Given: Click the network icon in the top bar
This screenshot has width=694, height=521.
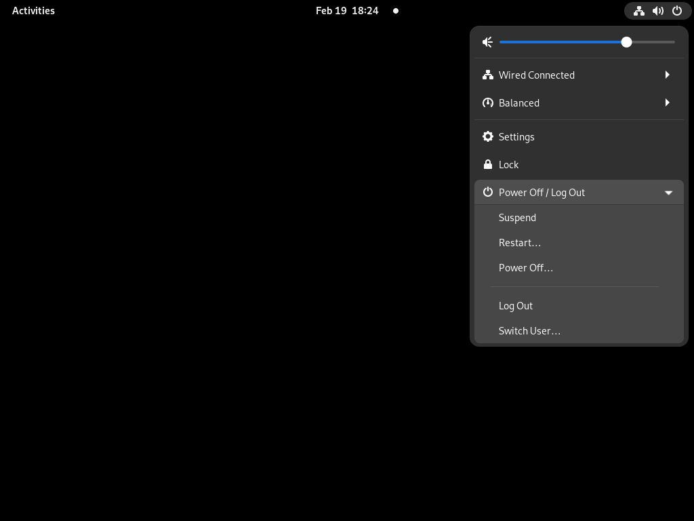Looking at the screenshot, I should (638, 11).
